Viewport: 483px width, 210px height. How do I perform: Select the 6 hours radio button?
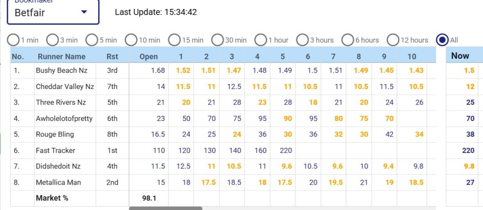click(x=348, y=40)
